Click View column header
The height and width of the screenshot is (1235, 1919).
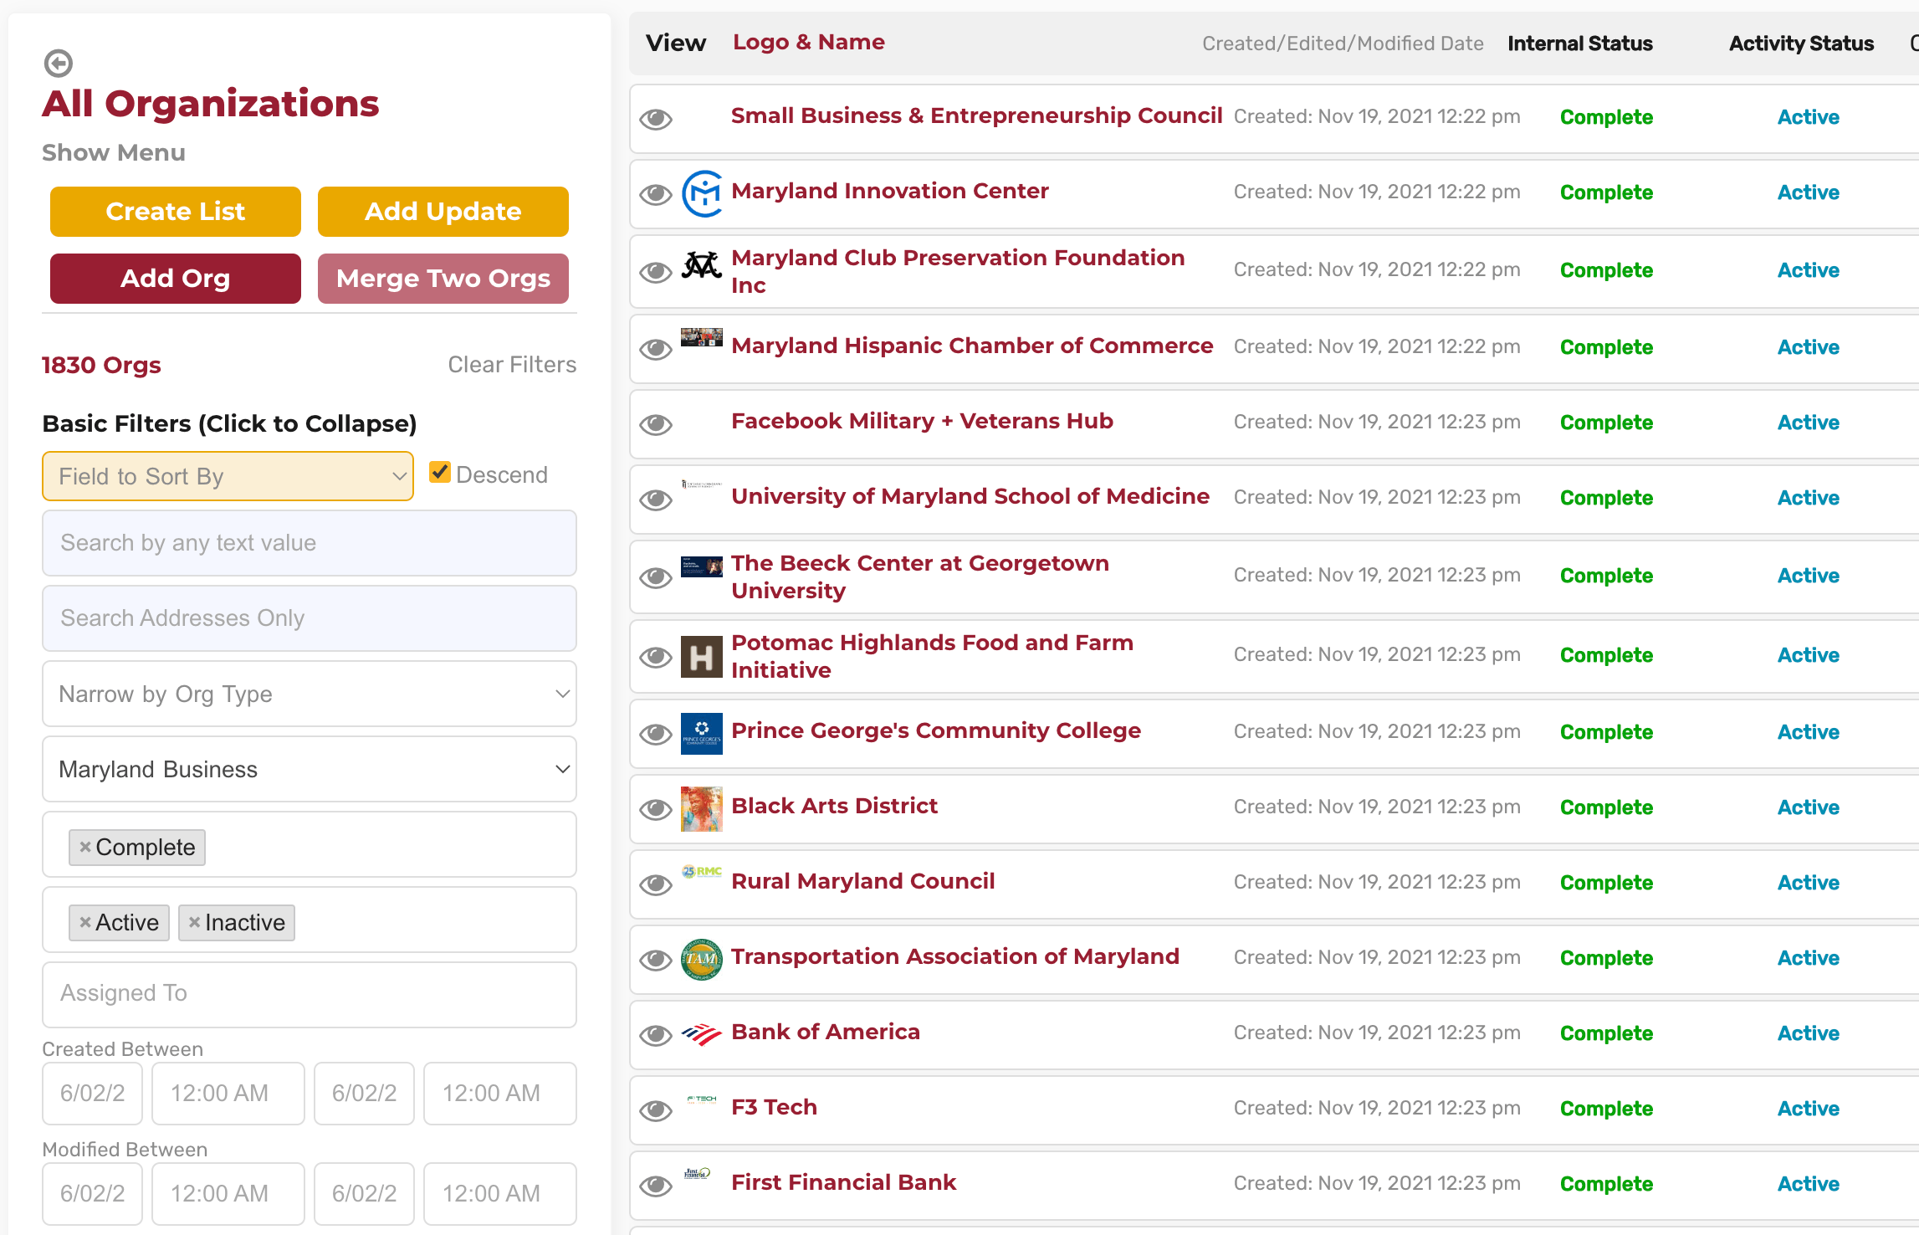pyautogui.click(x=676, y=43)
